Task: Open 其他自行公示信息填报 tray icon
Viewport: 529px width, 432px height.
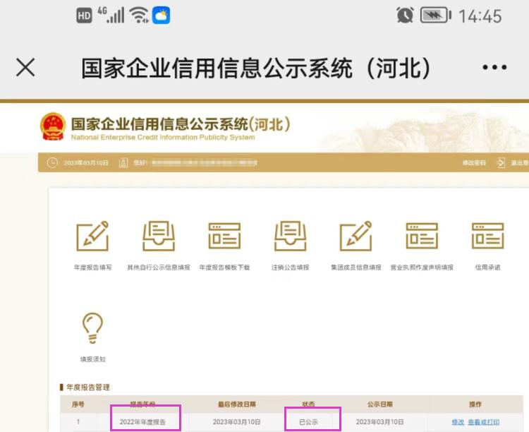Action: (159, 236)
